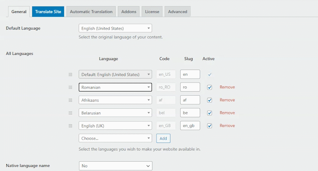Click the 'en_gb' slug field
Screen dimensions: 318x171
coord(190,126)
